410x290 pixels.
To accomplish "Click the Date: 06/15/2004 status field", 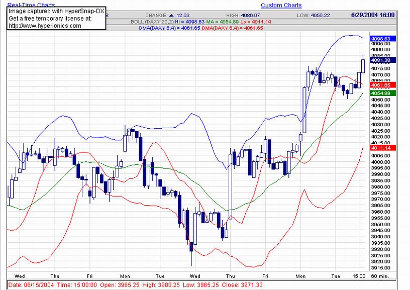I will click(x=31, y=285).
